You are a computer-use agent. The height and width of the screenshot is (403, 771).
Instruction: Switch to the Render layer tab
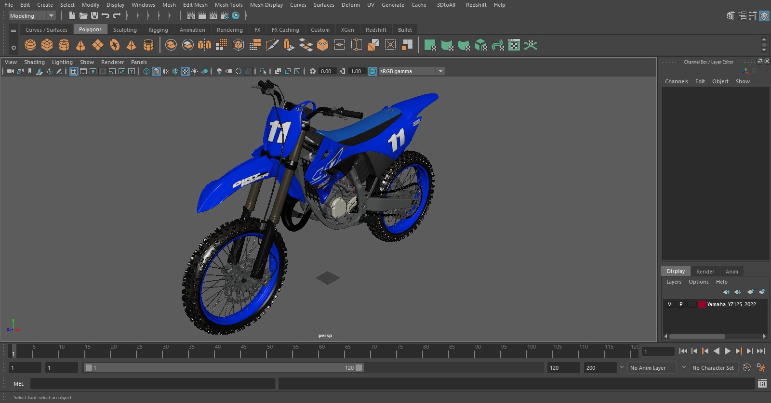click(x=705, y=272)
